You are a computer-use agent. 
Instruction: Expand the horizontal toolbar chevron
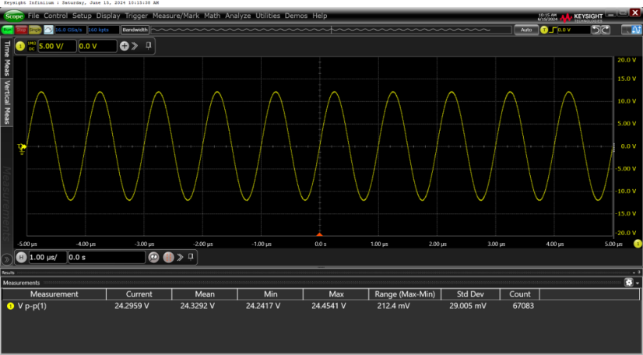click(x=179, y=256)
